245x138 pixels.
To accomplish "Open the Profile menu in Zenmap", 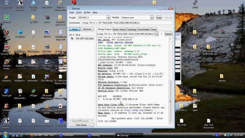I will (87, 12).
